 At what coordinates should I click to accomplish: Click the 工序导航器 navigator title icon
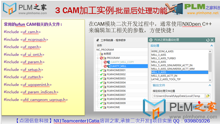(98, 40)
